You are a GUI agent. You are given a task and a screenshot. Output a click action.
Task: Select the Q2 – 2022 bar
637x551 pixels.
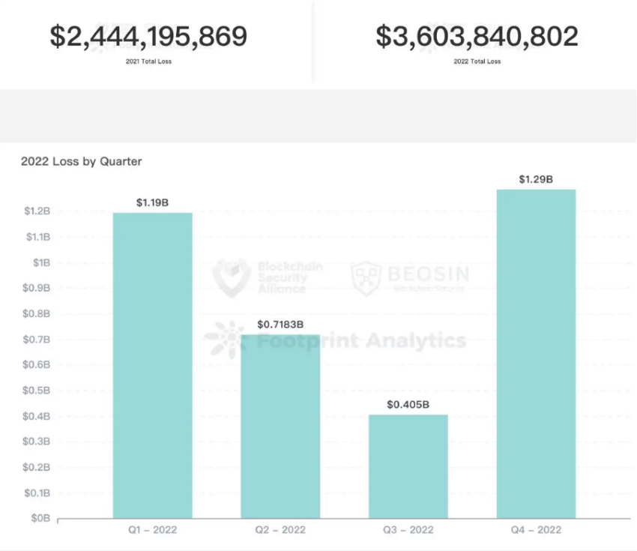pyautogui.click(x=280, y=427)
